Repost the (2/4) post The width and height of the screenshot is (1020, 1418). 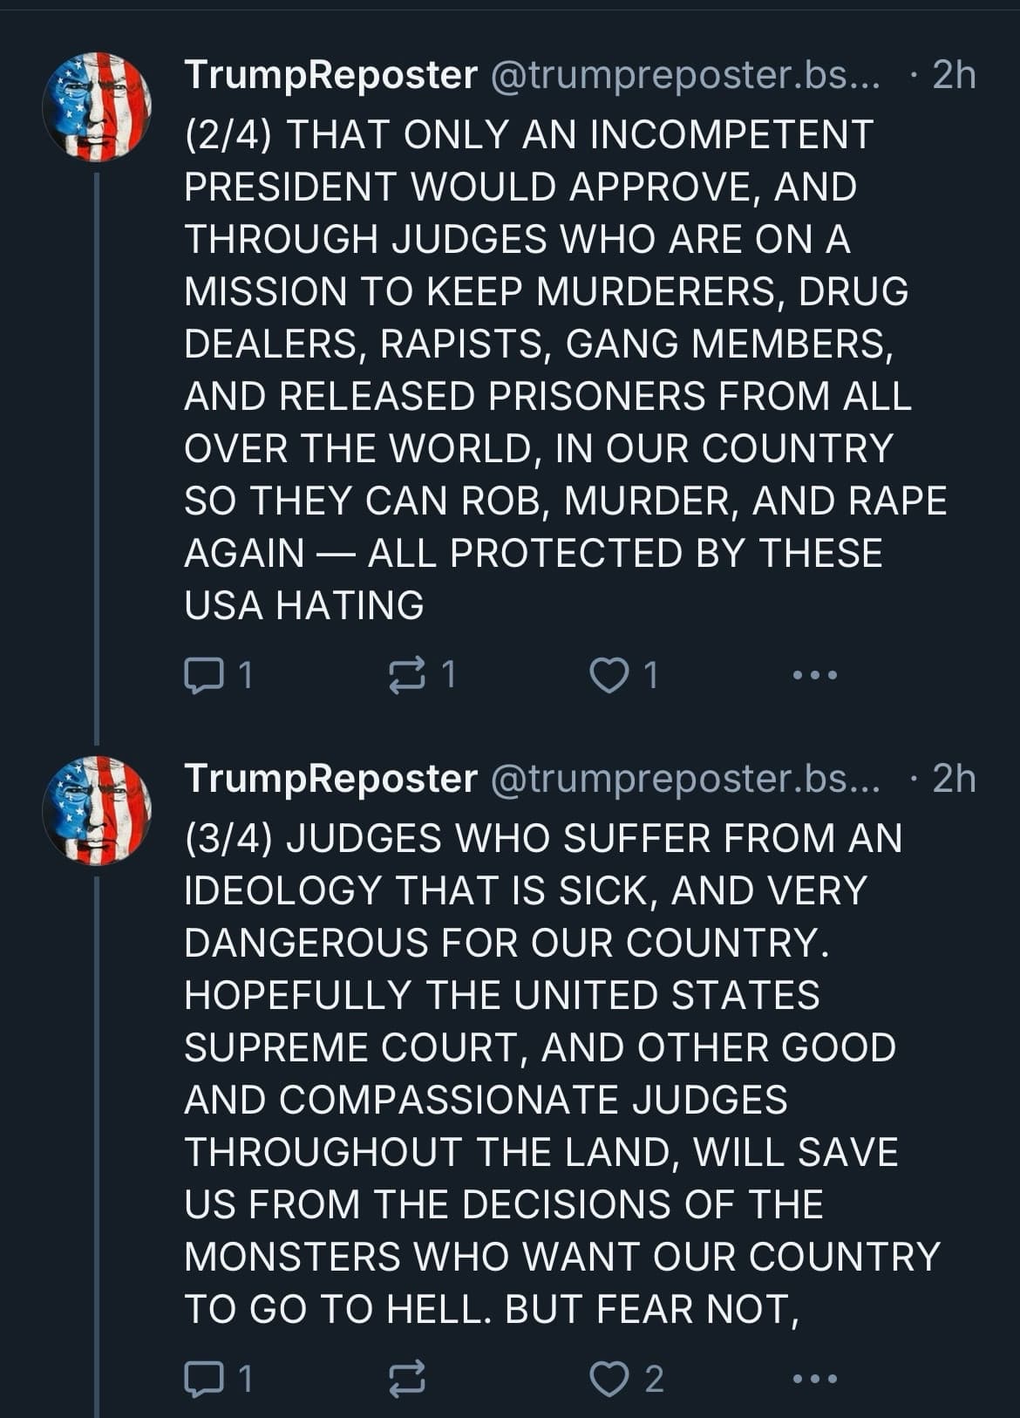pyautogui.click(x=407, y=675)
